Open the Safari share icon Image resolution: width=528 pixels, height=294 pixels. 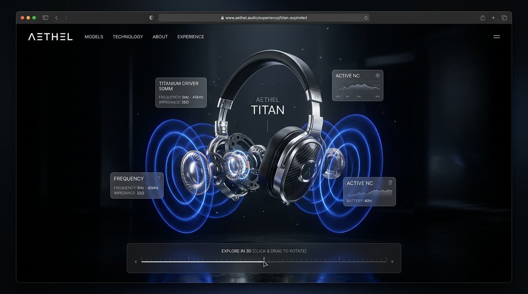(483, 18)
